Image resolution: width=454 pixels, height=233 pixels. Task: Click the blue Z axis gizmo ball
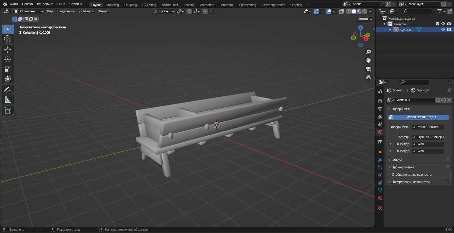[x=361, y=28]
